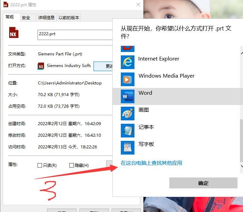Switch to the 安全 tab
Screen dimensions: 243x212
point(26,18)
